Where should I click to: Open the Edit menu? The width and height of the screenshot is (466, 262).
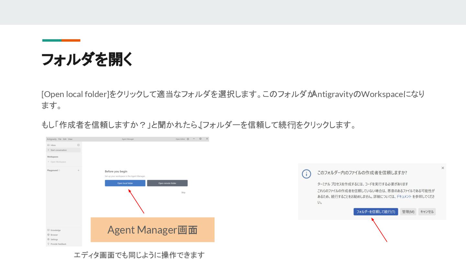(65, 139)
